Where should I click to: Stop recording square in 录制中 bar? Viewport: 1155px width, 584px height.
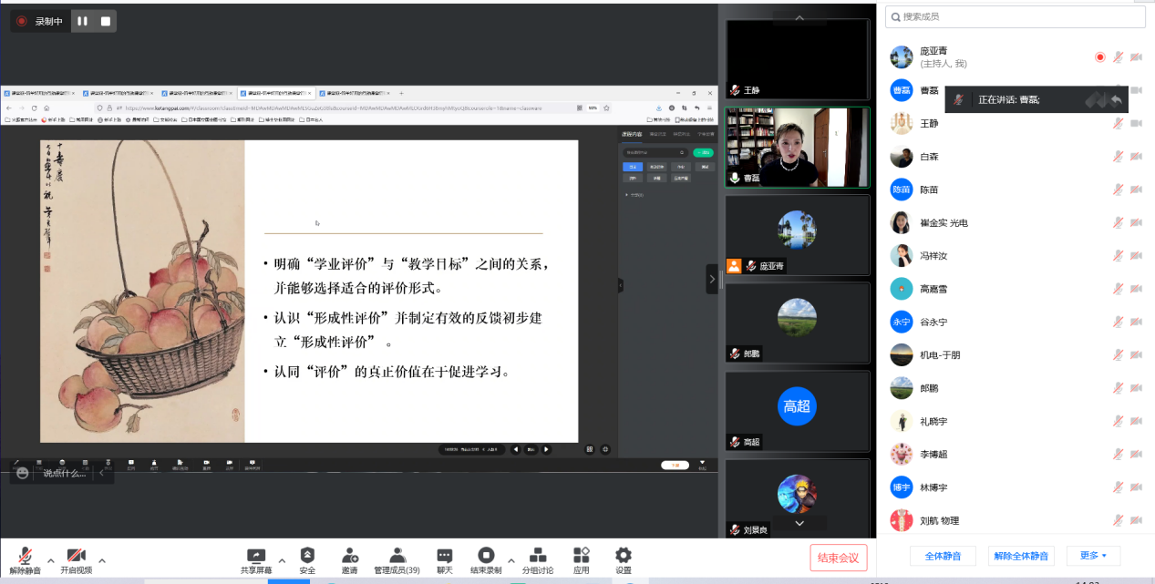click(106, 21)
